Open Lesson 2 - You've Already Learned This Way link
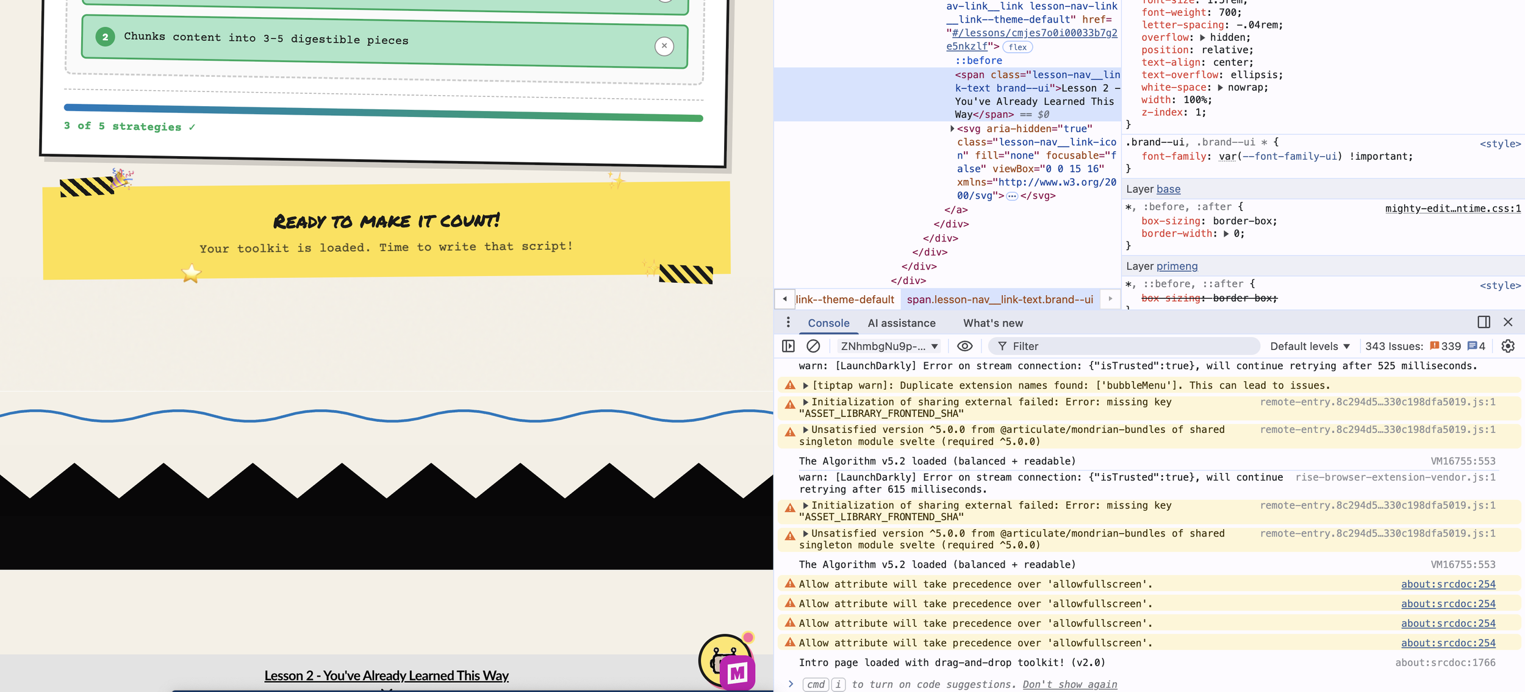 (386, 676)
